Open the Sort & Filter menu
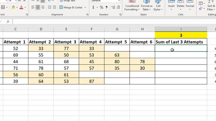This screenshot has width=216, height=121. pyautogui.click(x=211, y=5)
